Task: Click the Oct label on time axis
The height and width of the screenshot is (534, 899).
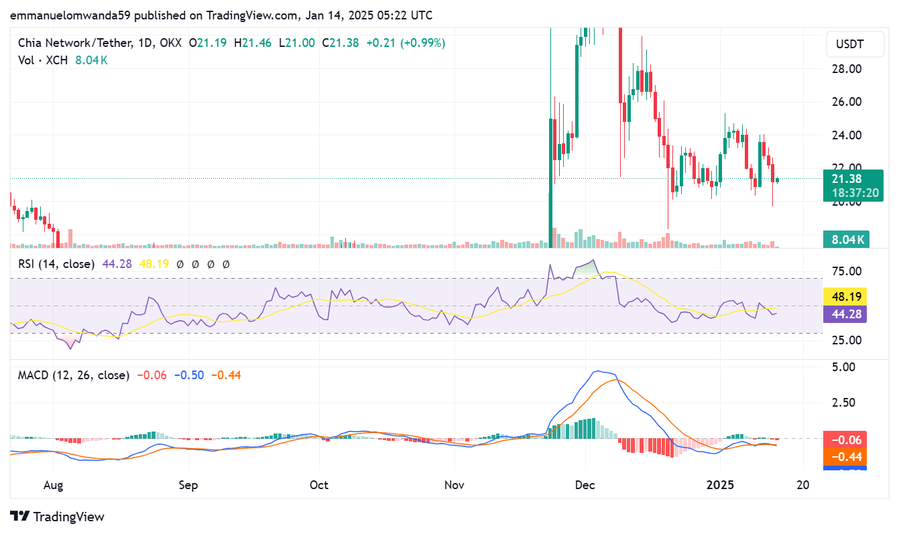Action: coord(319,484)
